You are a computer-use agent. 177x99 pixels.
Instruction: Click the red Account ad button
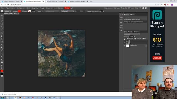[157, 58]
